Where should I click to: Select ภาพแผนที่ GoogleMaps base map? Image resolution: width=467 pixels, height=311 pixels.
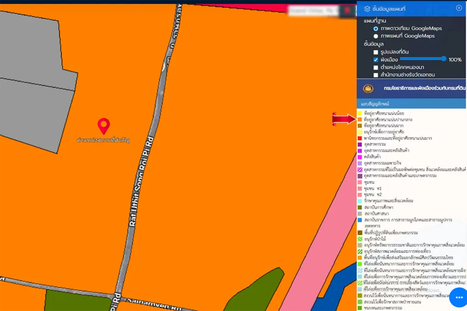(376, 36)
